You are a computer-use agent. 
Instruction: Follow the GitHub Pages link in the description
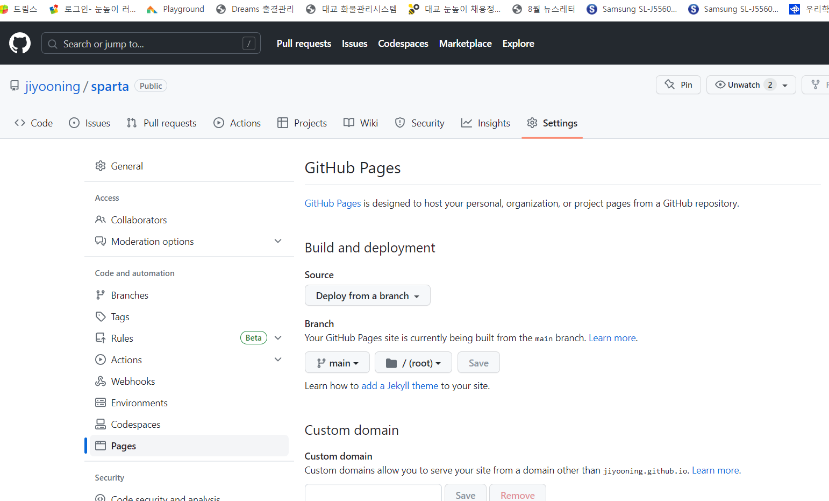pyautogui.click(x=333, y=203)
